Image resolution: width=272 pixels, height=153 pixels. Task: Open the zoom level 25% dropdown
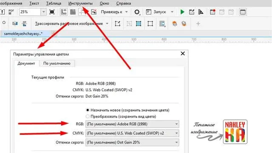tap(43, 12)
